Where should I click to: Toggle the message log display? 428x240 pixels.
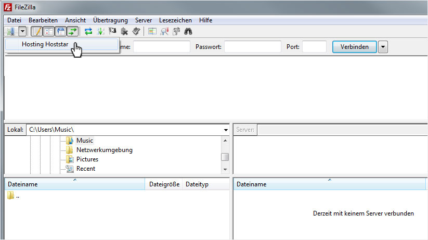coord(36,31)
